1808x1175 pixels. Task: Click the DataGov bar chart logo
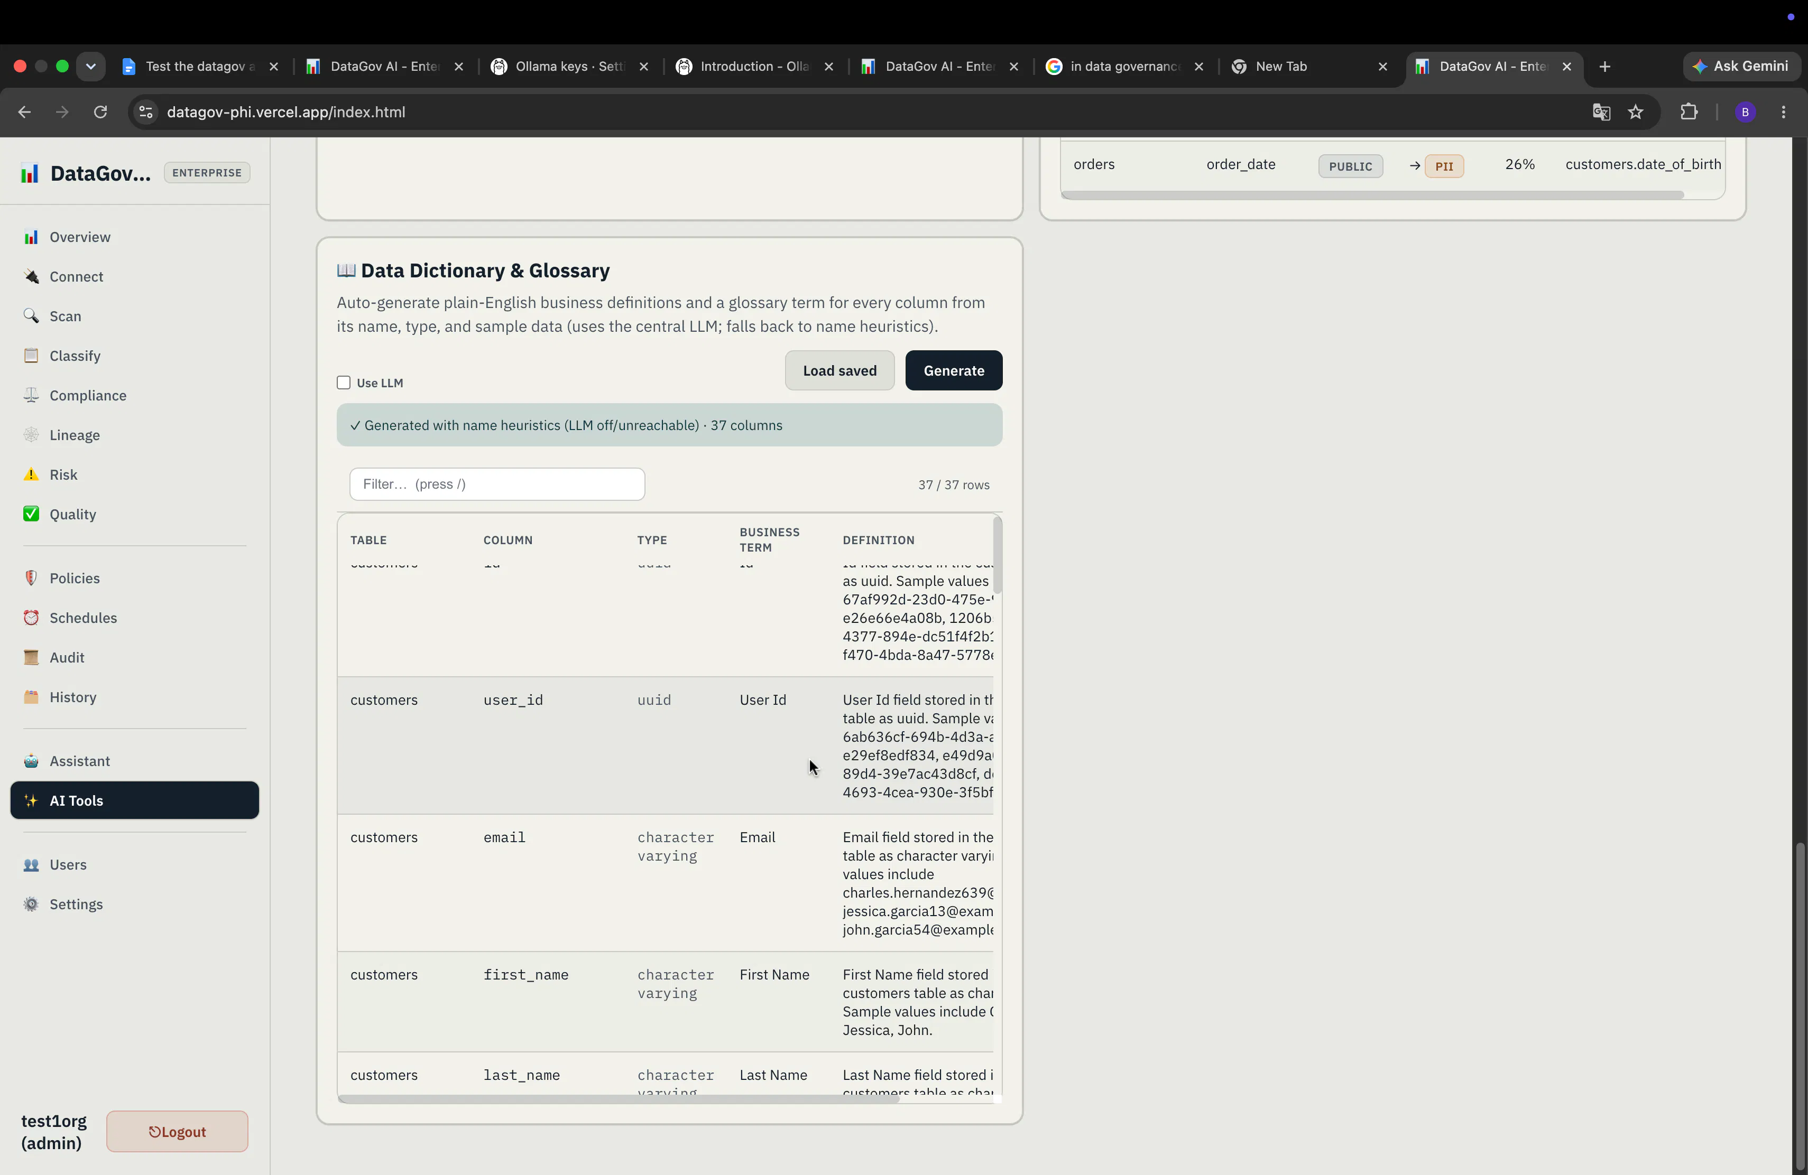30,173
